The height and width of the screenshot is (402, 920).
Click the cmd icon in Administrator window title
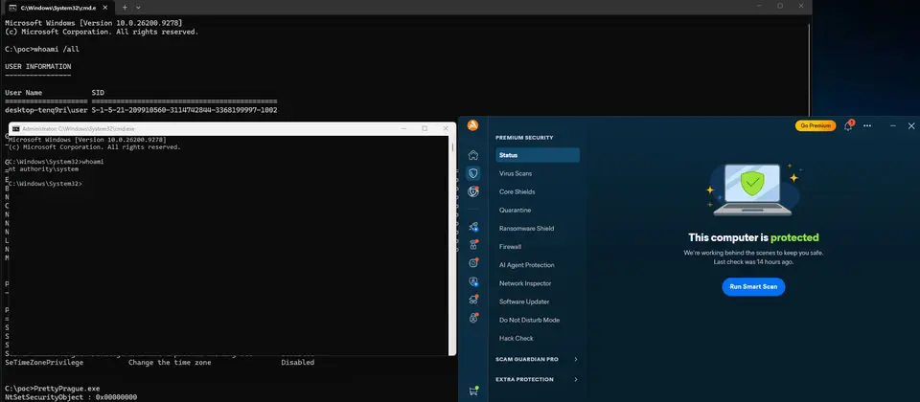pyautogui.click(x=16, y=128)
